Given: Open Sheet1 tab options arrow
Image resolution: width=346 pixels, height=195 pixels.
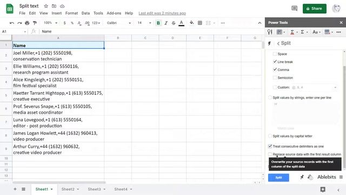Looking at the screenshot, I should [52, 189].
